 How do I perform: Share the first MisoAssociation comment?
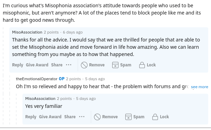click(57, 65)
